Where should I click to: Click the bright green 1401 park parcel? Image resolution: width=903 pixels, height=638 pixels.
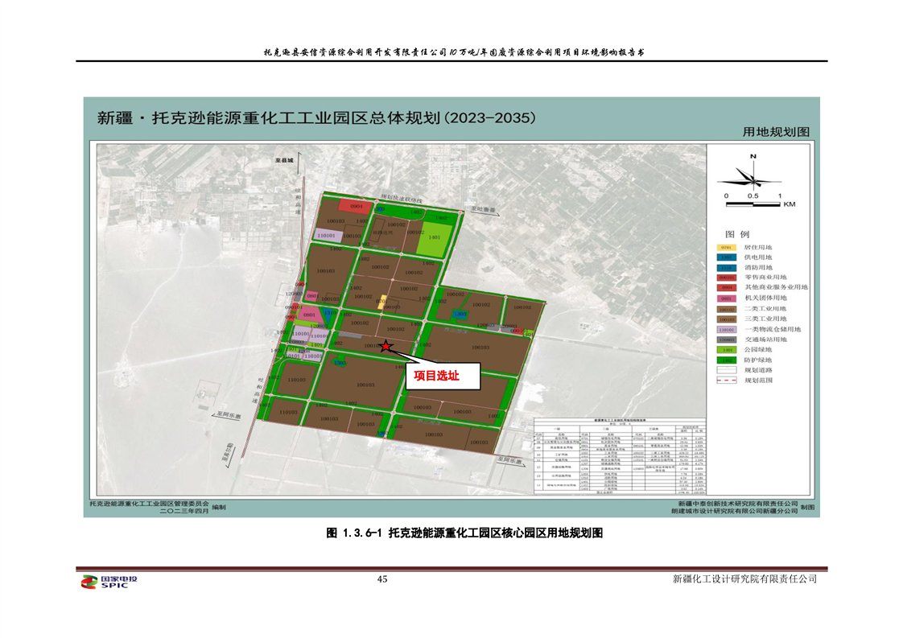435,237
